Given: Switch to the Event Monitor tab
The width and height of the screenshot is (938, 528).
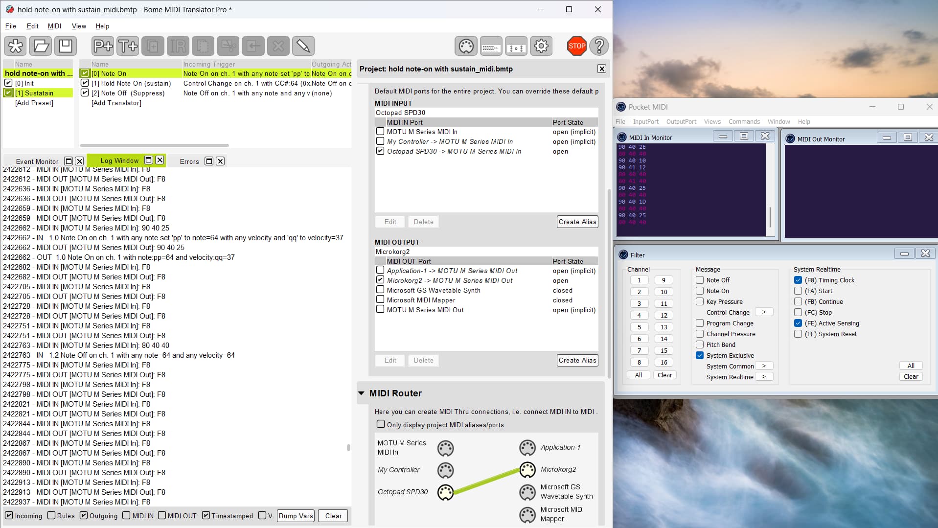Looking at the screenshot, I should [x=37, y=161].
